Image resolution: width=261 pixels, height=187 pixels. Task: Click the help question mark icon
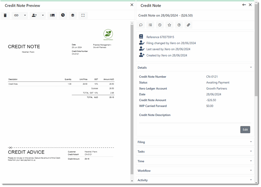(x=179, y=25)
